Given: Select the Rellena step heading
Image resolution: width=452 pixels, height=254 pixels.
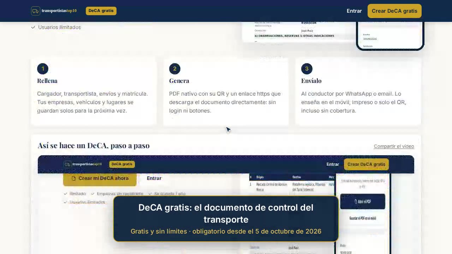Looking at the screenshot, I should pos(47,81).
